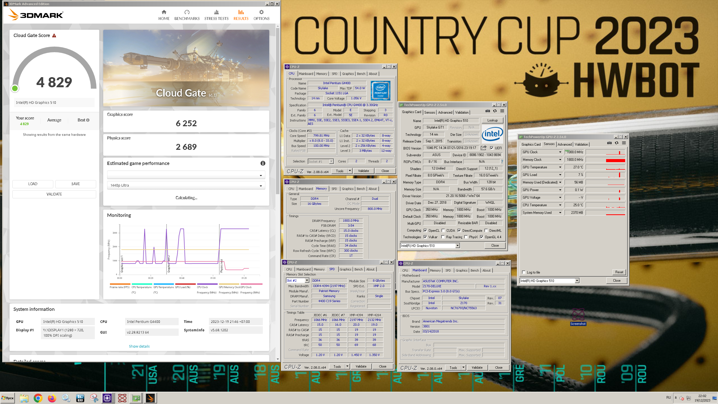Screen dimensions: 718x404
Task: Select Graphics tab in CPU-Z SPD window
Action: (345, 269)
